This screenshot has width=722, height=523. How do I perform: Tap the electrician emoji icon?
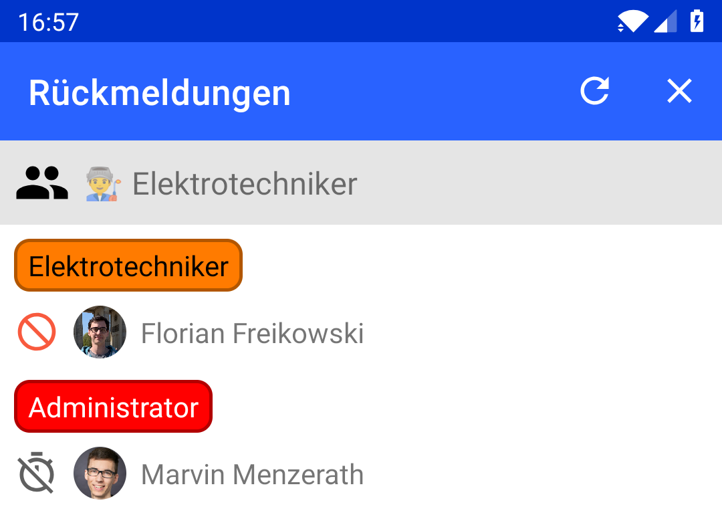tap(104, 183)
